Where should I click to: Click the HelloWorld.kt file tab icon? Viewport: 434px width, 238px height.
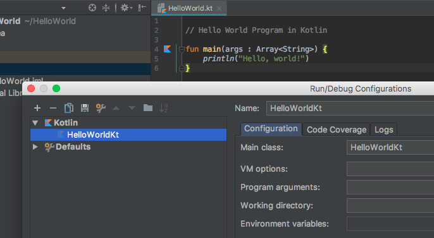[162, 9]
